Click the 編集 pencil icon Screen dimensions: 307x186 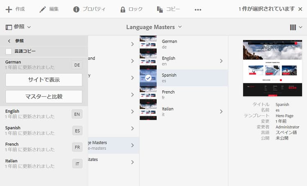pyautogui.click(x=43, y=9)
